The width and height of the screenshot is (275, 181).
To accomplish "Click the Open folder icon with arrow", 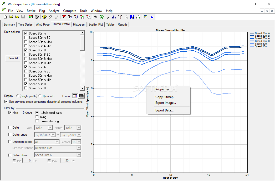I will click(11, 17).
